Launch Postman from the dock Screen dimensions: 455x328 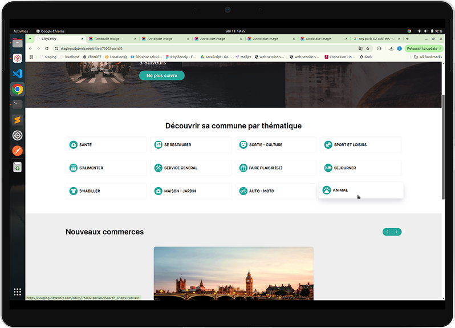click(18, 151)
